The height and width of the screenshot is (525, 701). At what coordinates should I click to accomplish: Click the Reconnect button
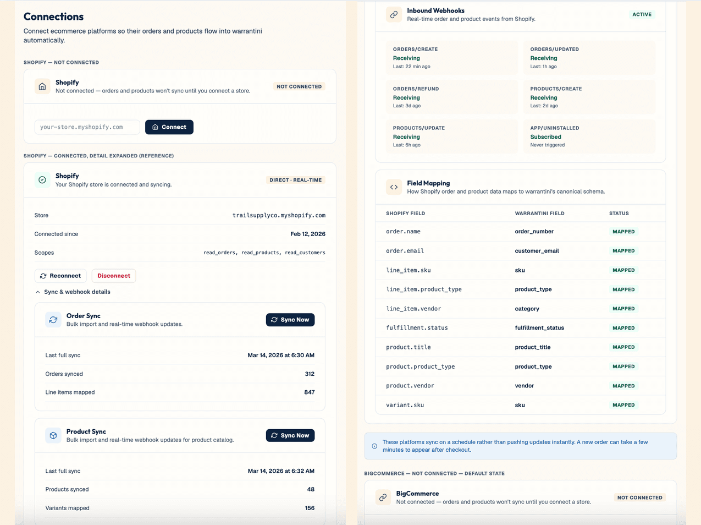[x=60, y=276]
